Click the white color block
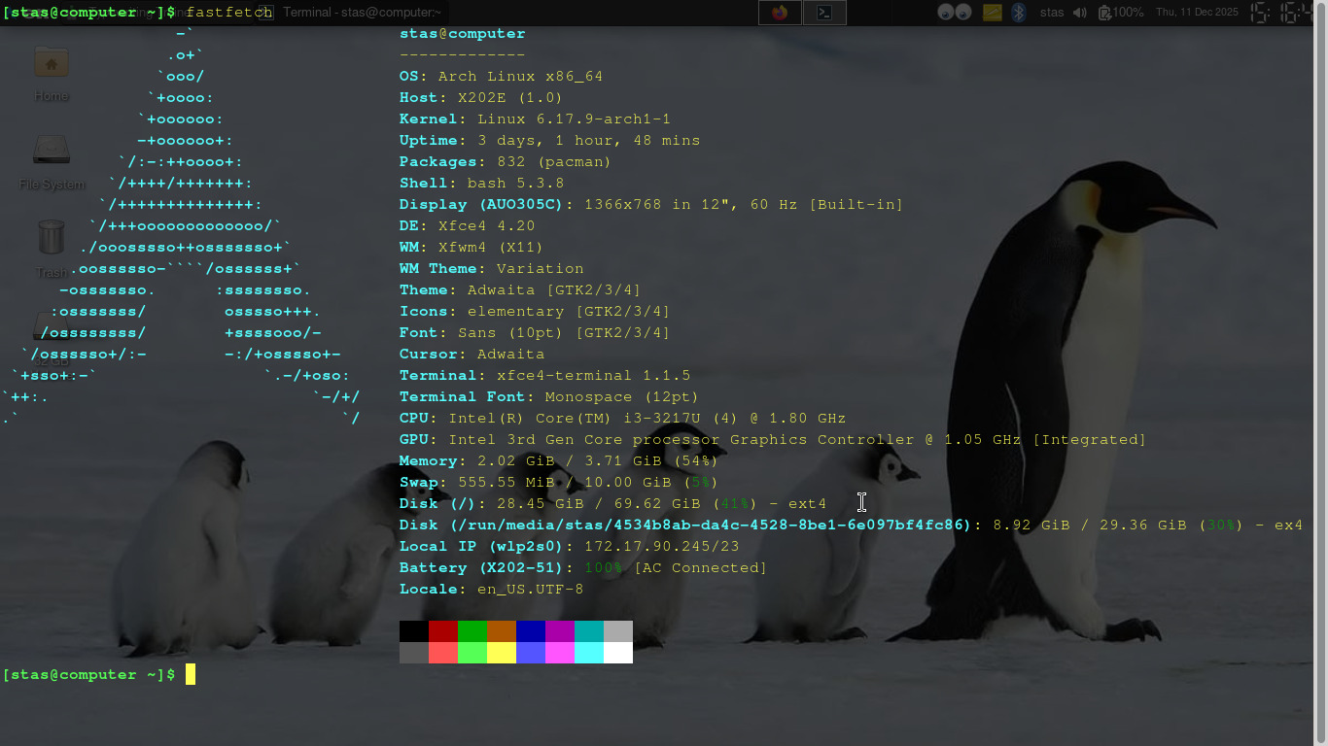 pyautogui.click(x=618, y=653)
